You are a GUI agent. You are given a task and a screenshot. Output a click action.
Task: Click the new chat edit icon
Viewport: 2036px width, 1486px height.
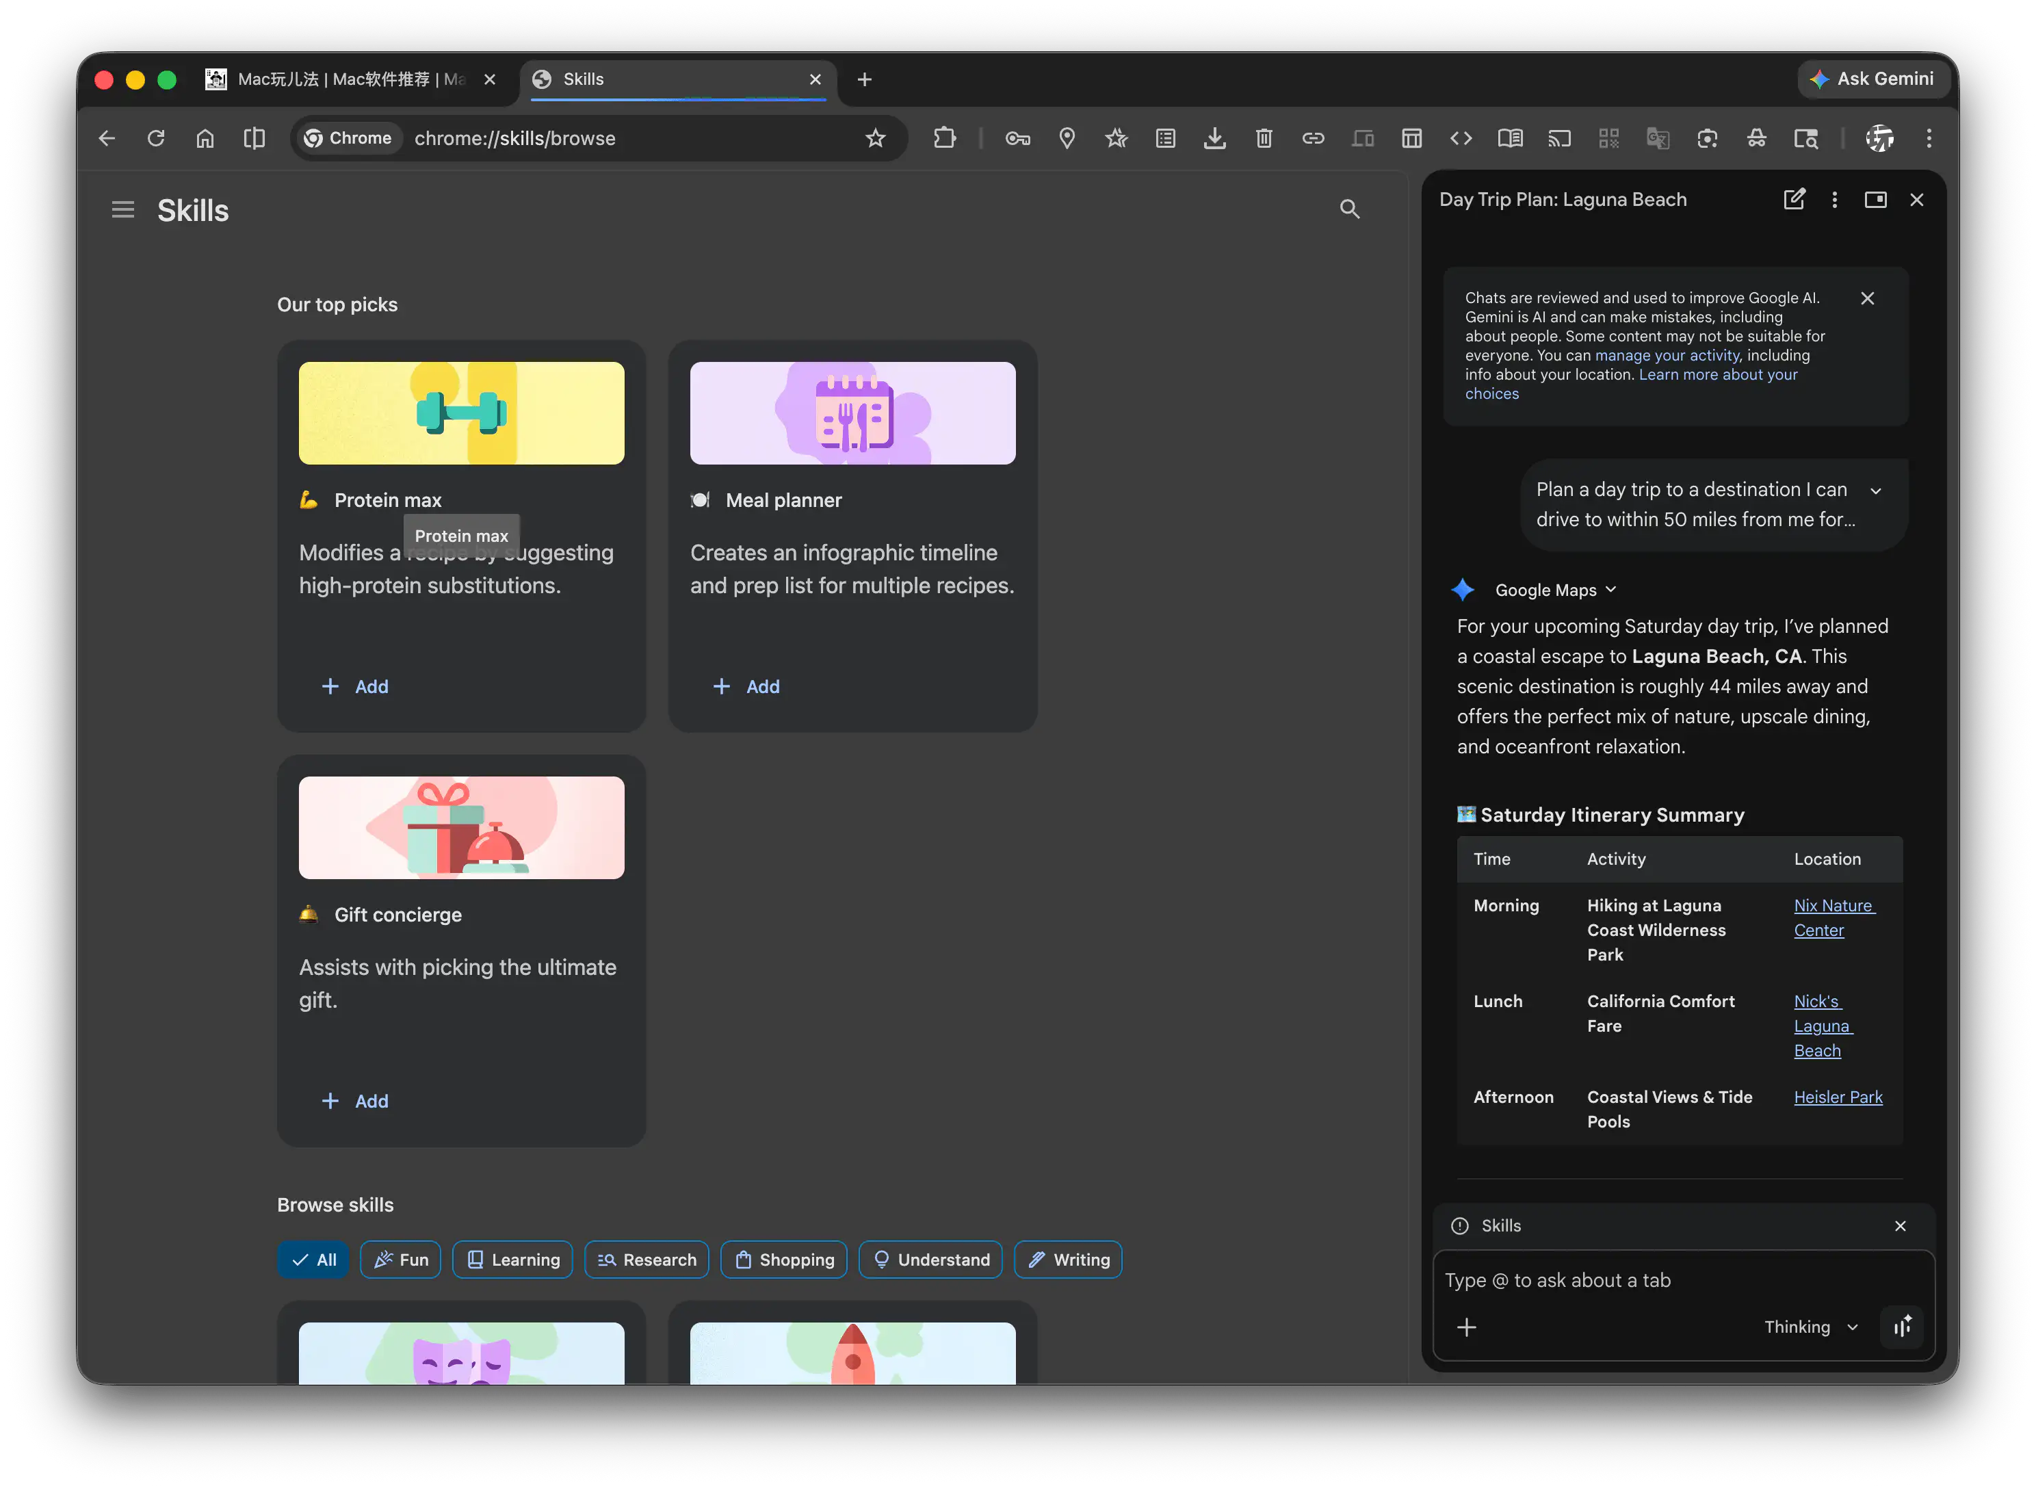(x=1793, y=200)
